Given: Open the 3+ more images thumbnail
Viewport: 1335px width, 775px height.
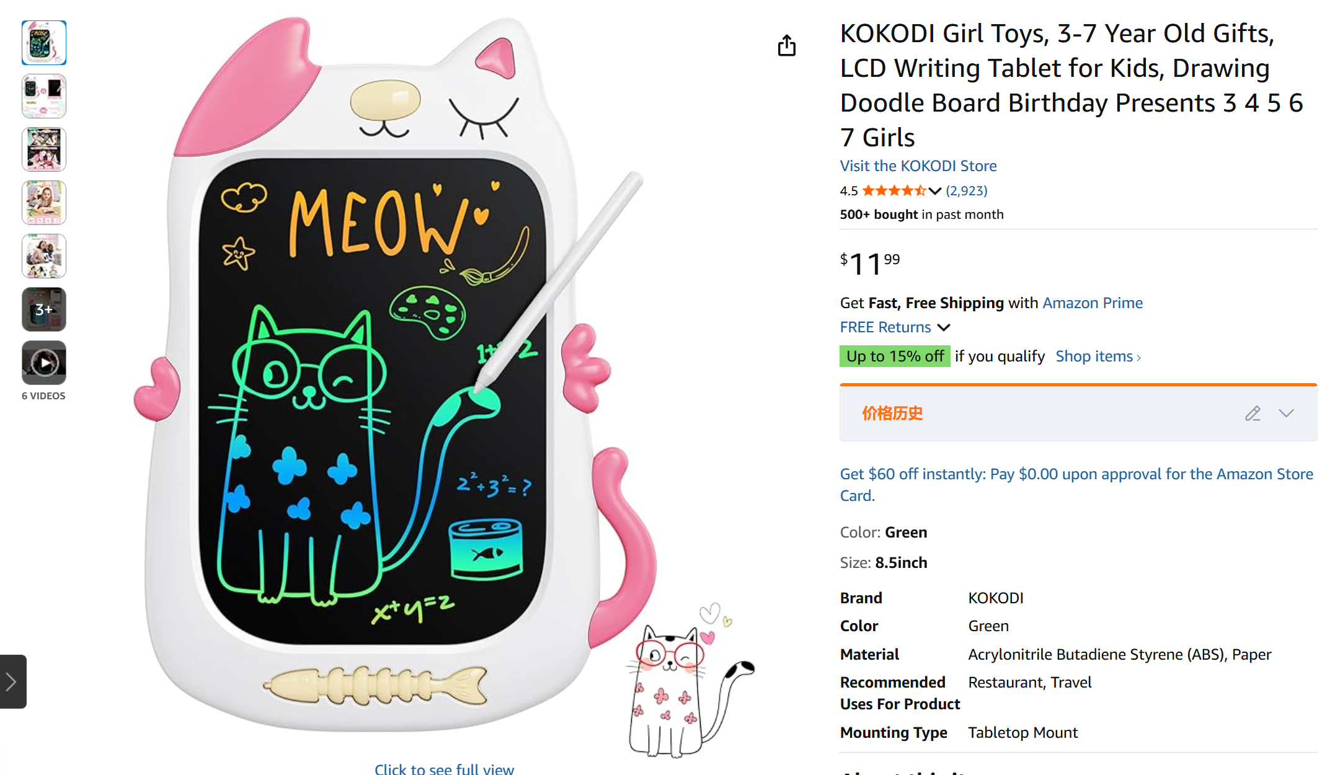Looking at the screenshot, I should coord(44,309).
